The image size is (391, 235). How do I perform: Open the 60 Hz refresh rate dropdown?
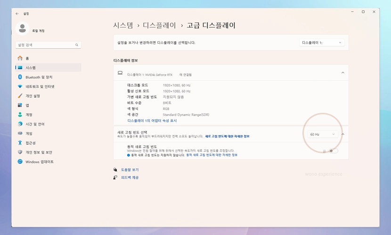coord(322,134)
